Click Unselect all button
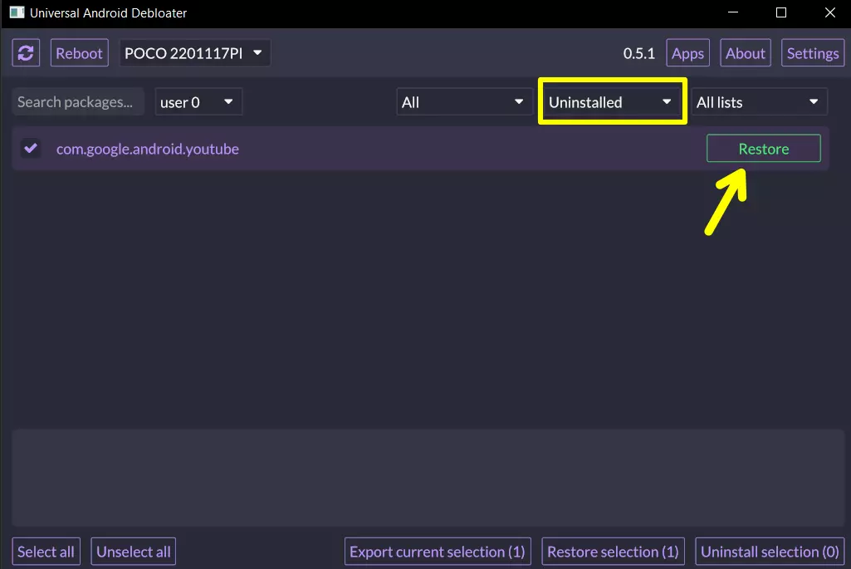Viewport: 851px width, 569px height. (133, 552)
